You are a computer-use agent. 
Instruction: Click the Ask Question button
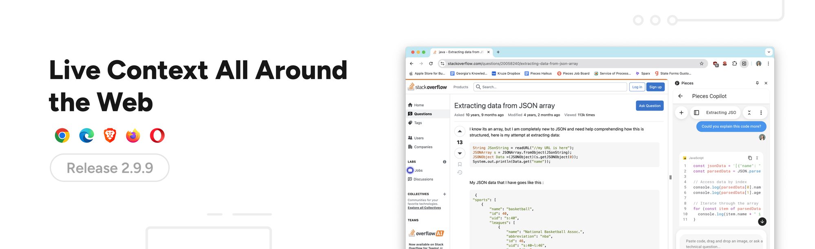tap(650, 106)
